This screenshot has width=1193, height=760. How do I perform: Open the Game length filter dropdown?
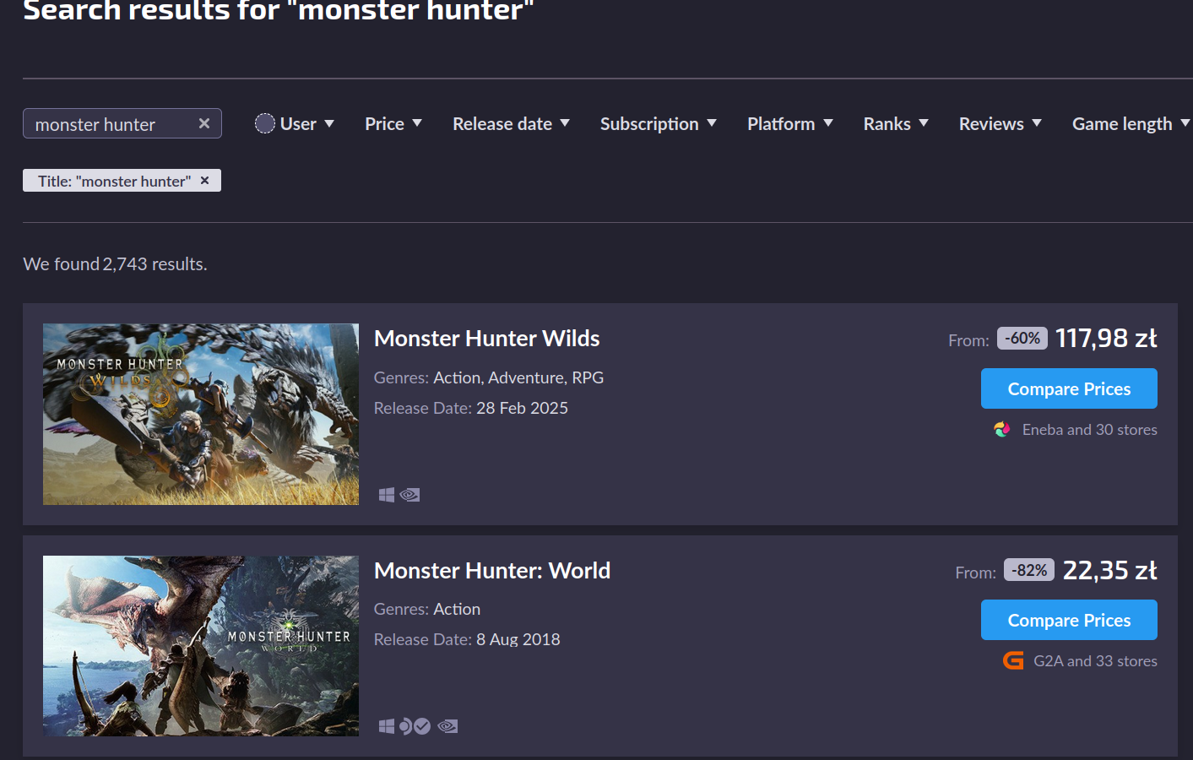1131,124
